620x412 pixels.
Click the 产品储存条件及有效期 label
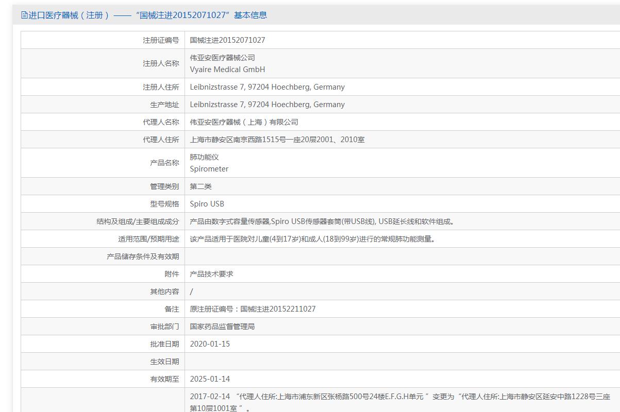[143, 256]
